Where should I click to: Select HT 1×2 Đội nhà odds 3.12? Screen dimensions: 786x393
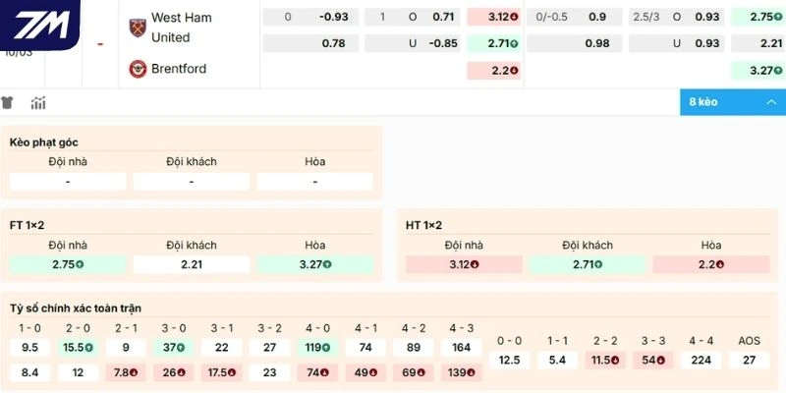click(464, 264)
